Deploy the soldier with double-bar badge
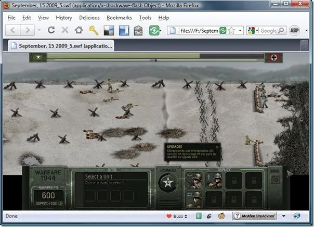 [x=194, y=199]
